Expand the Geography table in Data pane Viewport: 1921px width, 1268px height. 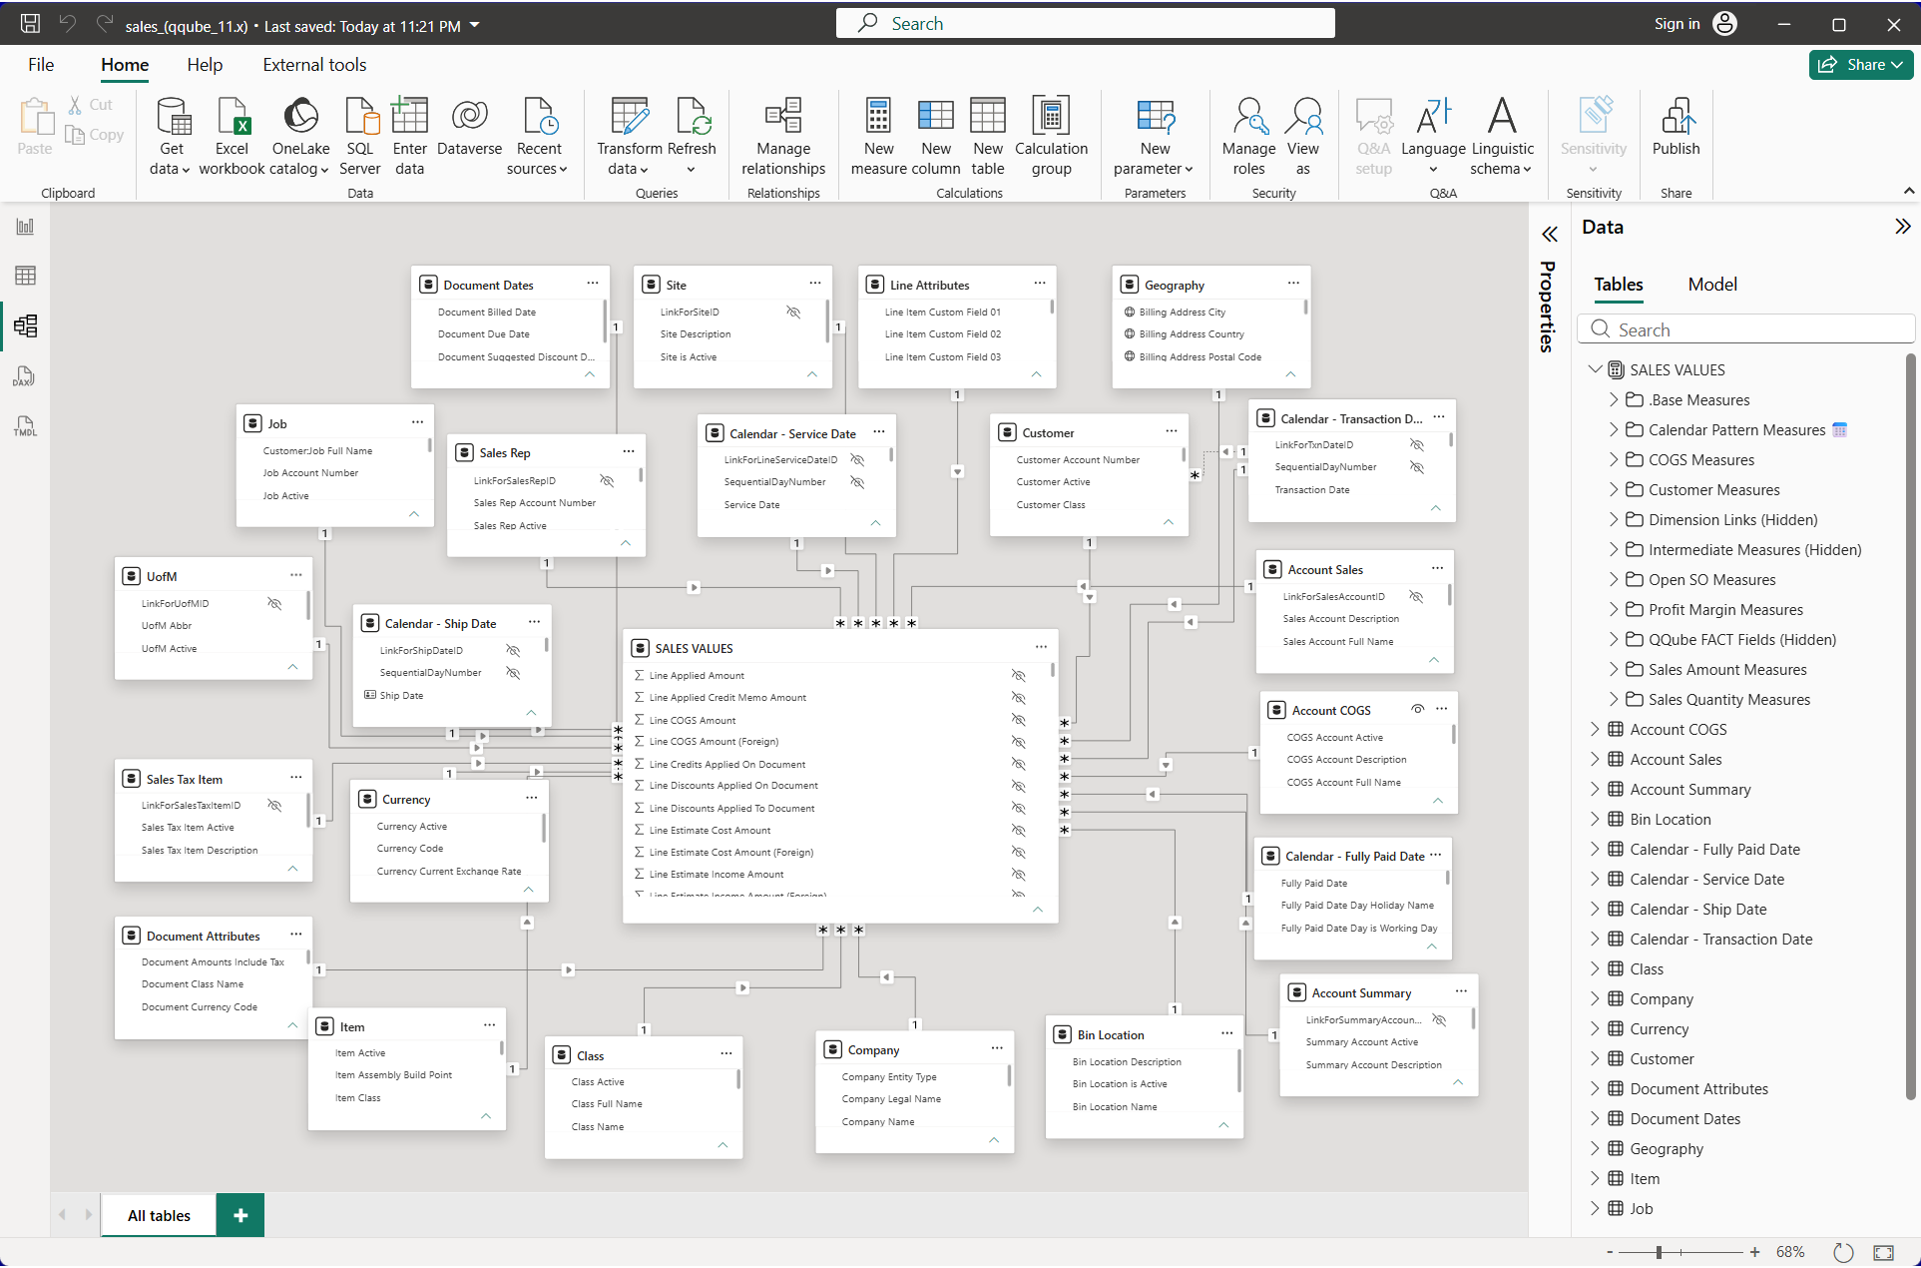(1595, 1148)
